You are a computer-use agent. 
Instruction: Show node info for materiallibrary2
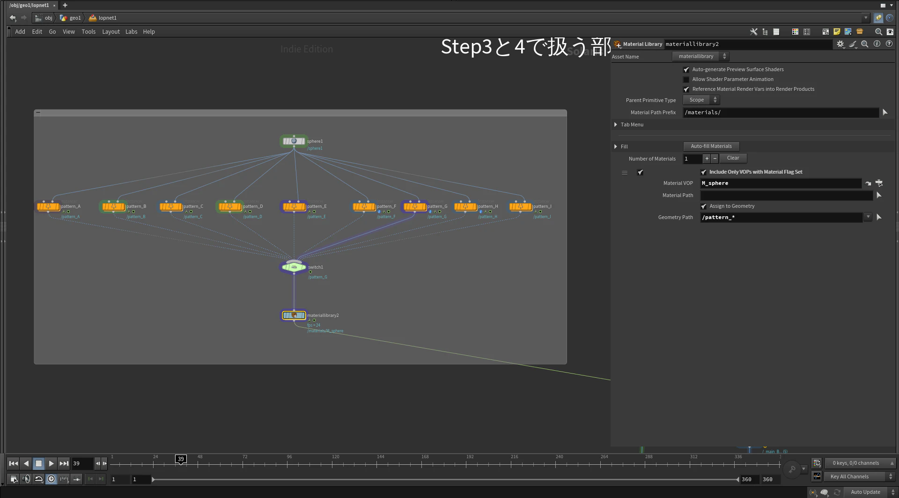(x=877, y=44)
